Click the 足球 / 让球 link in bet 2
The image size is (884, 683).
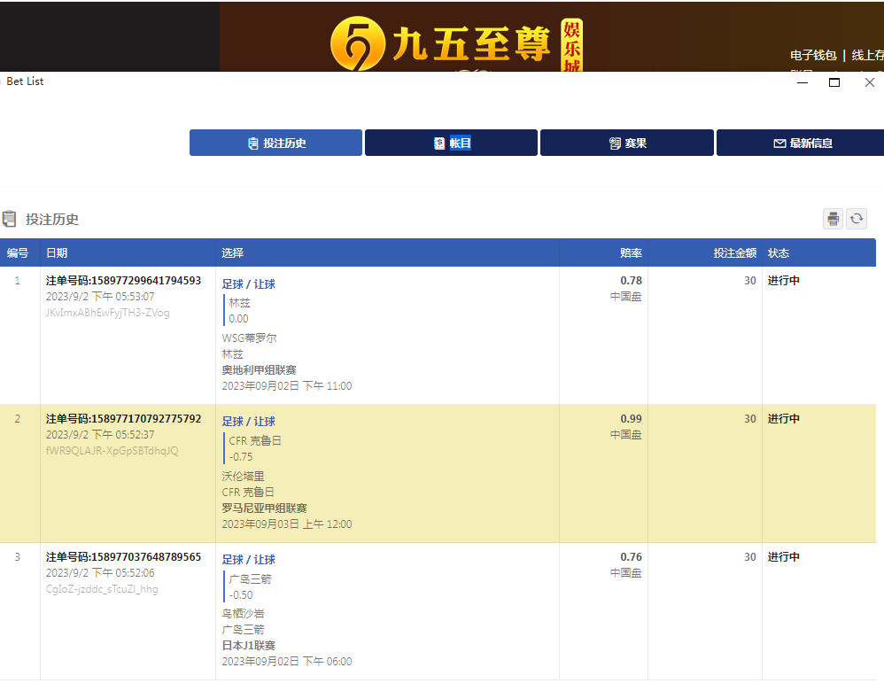[248, 422]
